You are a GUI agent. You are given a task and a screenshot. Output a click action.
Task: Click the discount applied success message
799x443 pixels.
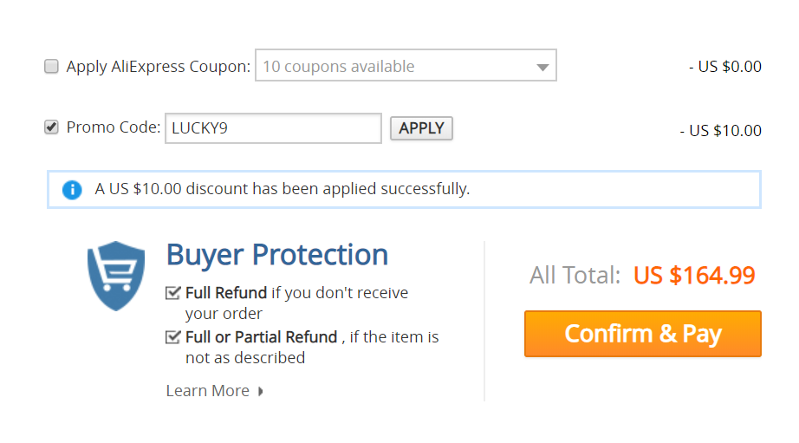pyautogui.click(x=283, y=189)
